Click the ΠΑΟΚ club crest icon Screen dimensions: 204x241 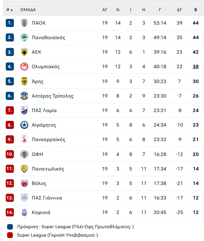pyautogui.click(x=24, y=23)
